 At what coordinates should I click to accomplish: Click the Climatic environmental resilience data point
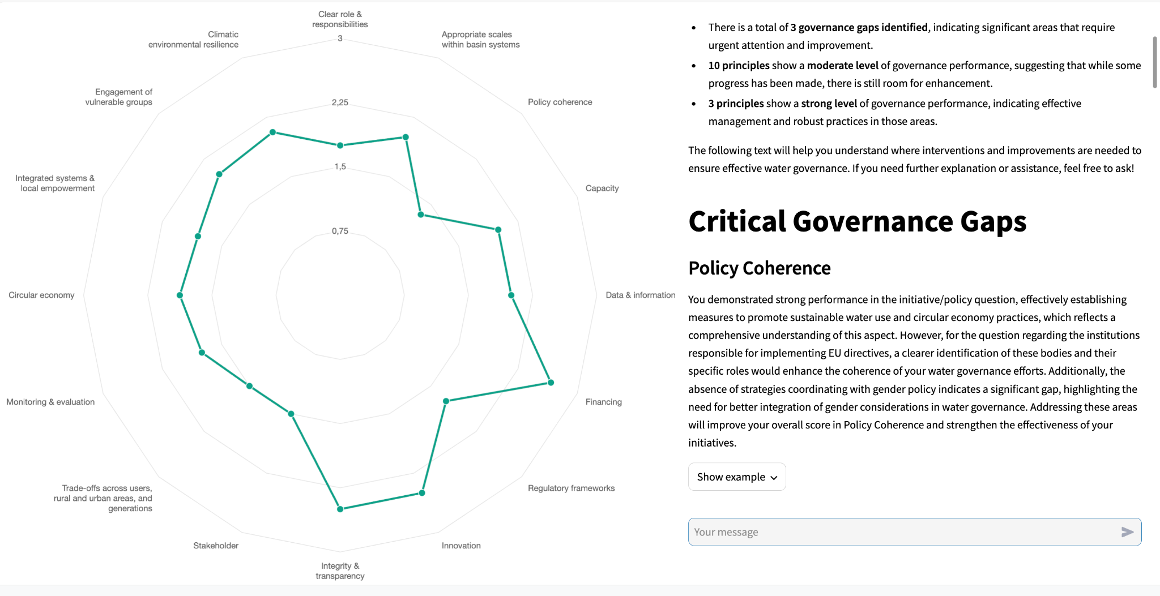click(x=272, y=132)
